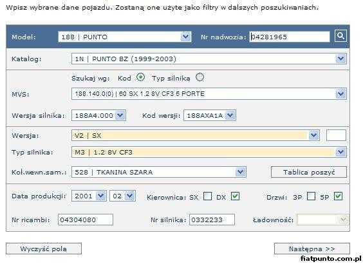Check the Kierownica SX checkbox
The height and width of the screenshot is (264, 363).
click(x=207, y=196)
